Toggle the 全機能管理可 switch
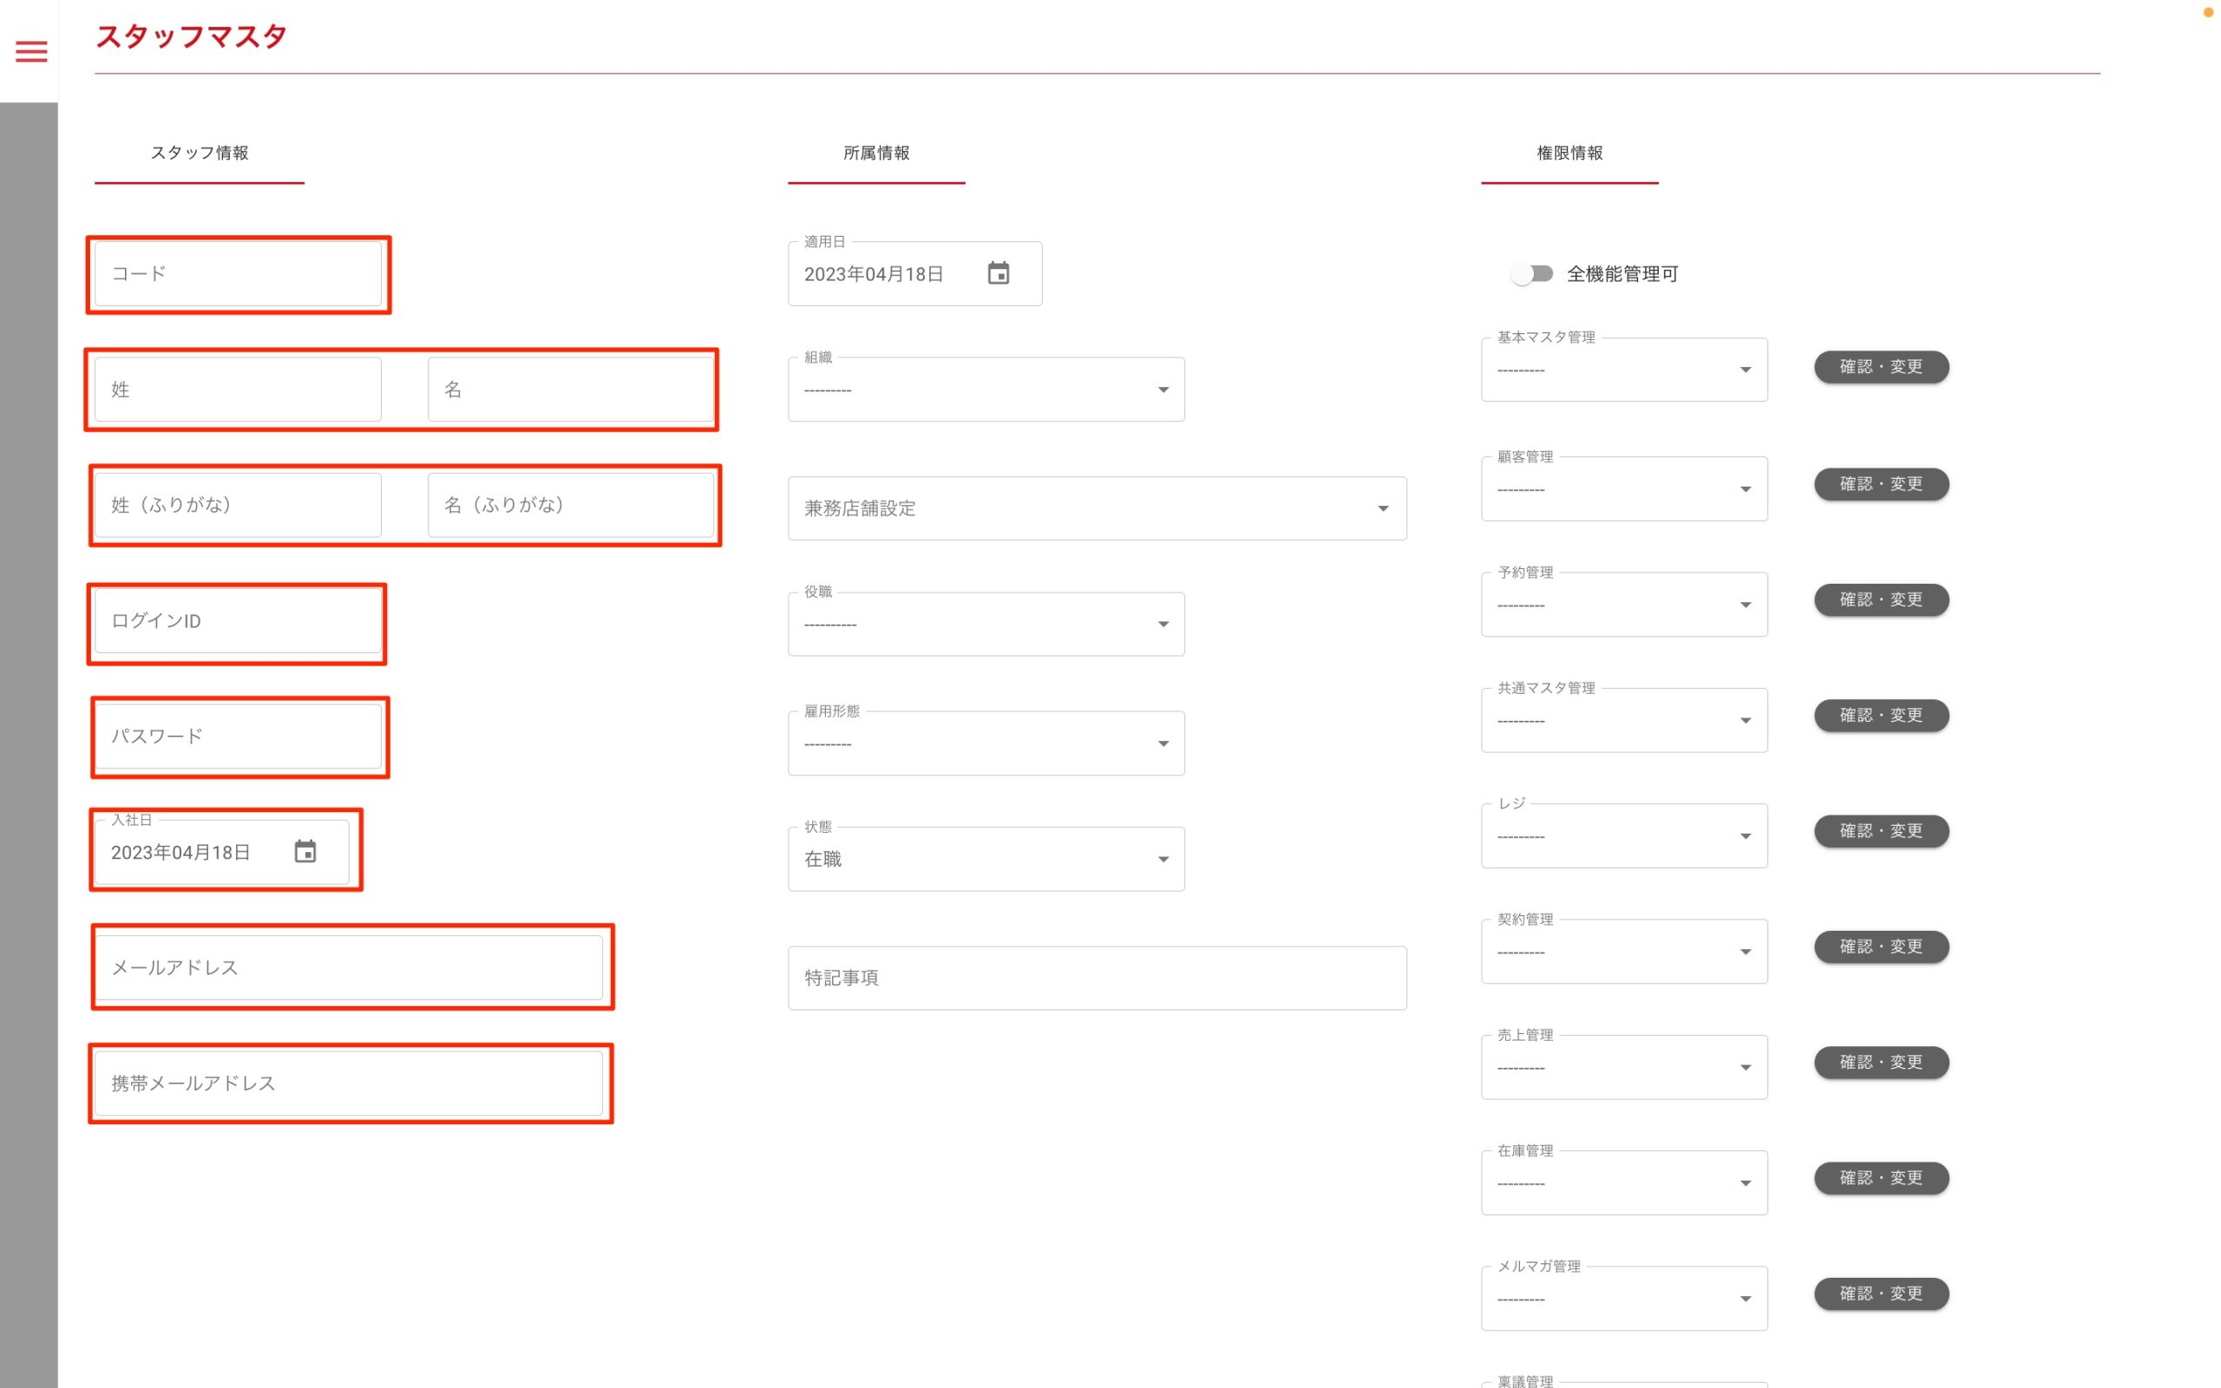Screen dimensions: 2221x1388 tap(1532, 273)
